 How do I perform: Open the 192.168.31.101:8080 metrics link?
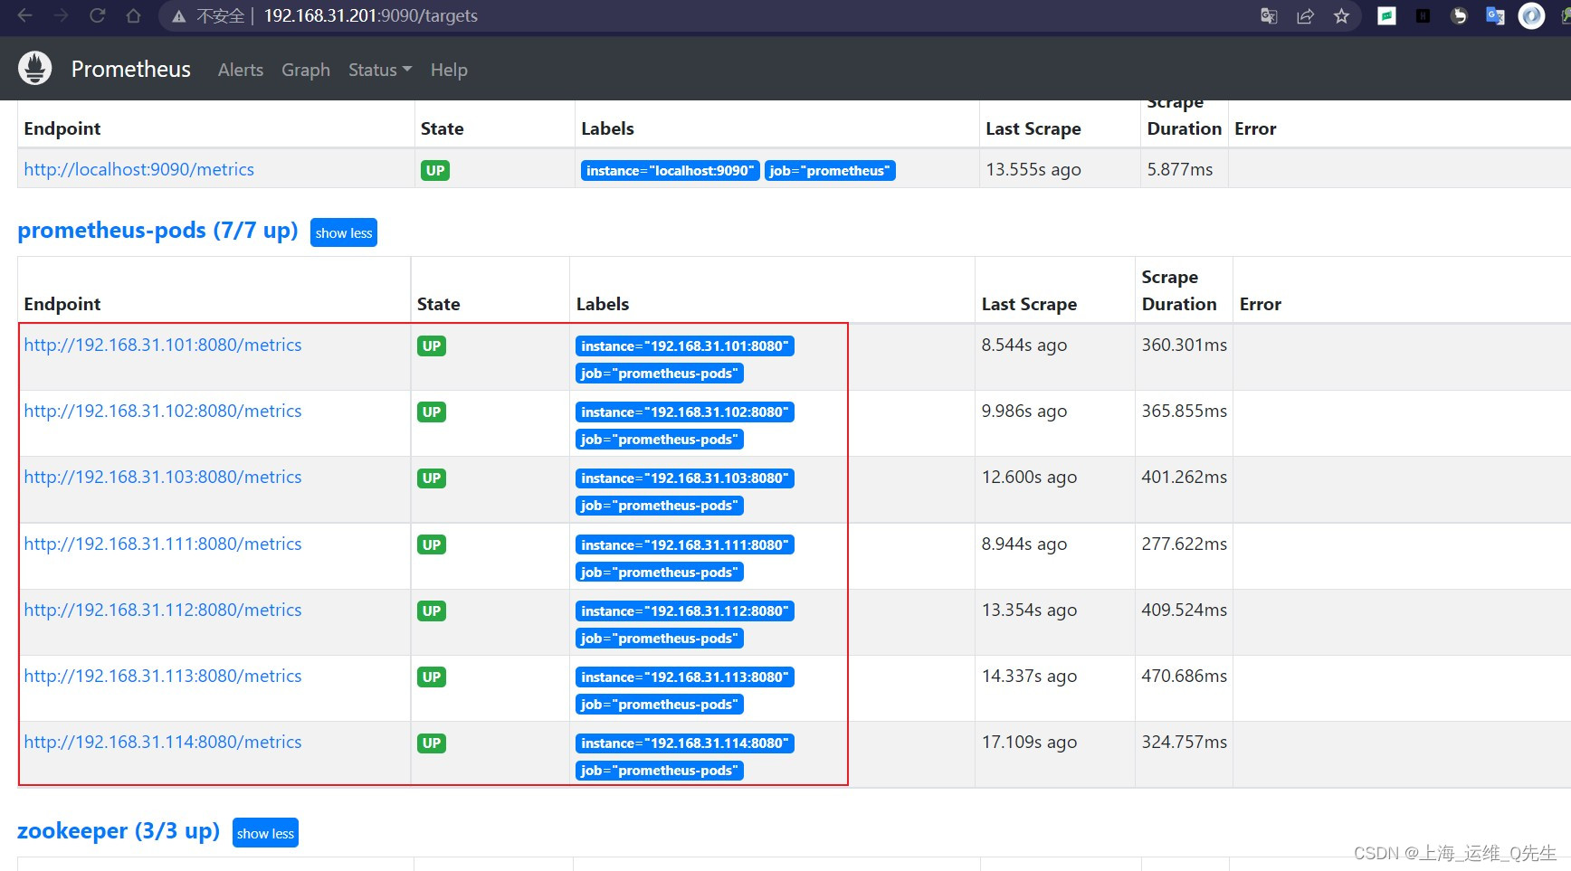[163, 345]
